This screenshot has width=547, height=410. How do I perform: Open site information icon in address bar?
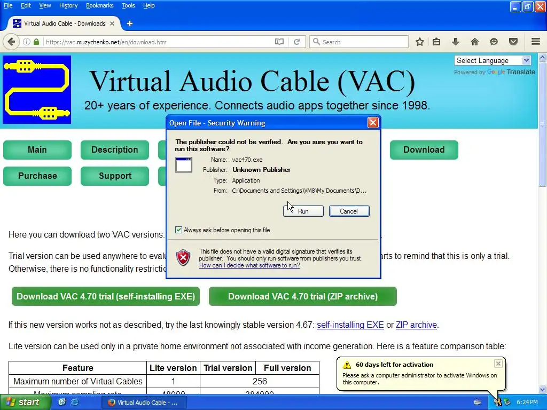click(27, 42)
